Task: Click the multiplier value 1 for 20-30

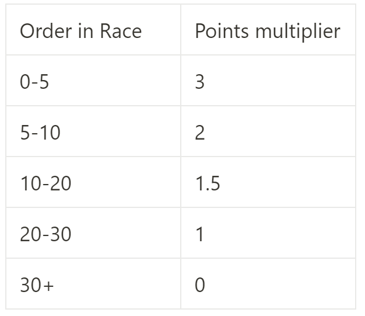Action: pyautogui.click(x=200, y=235)
